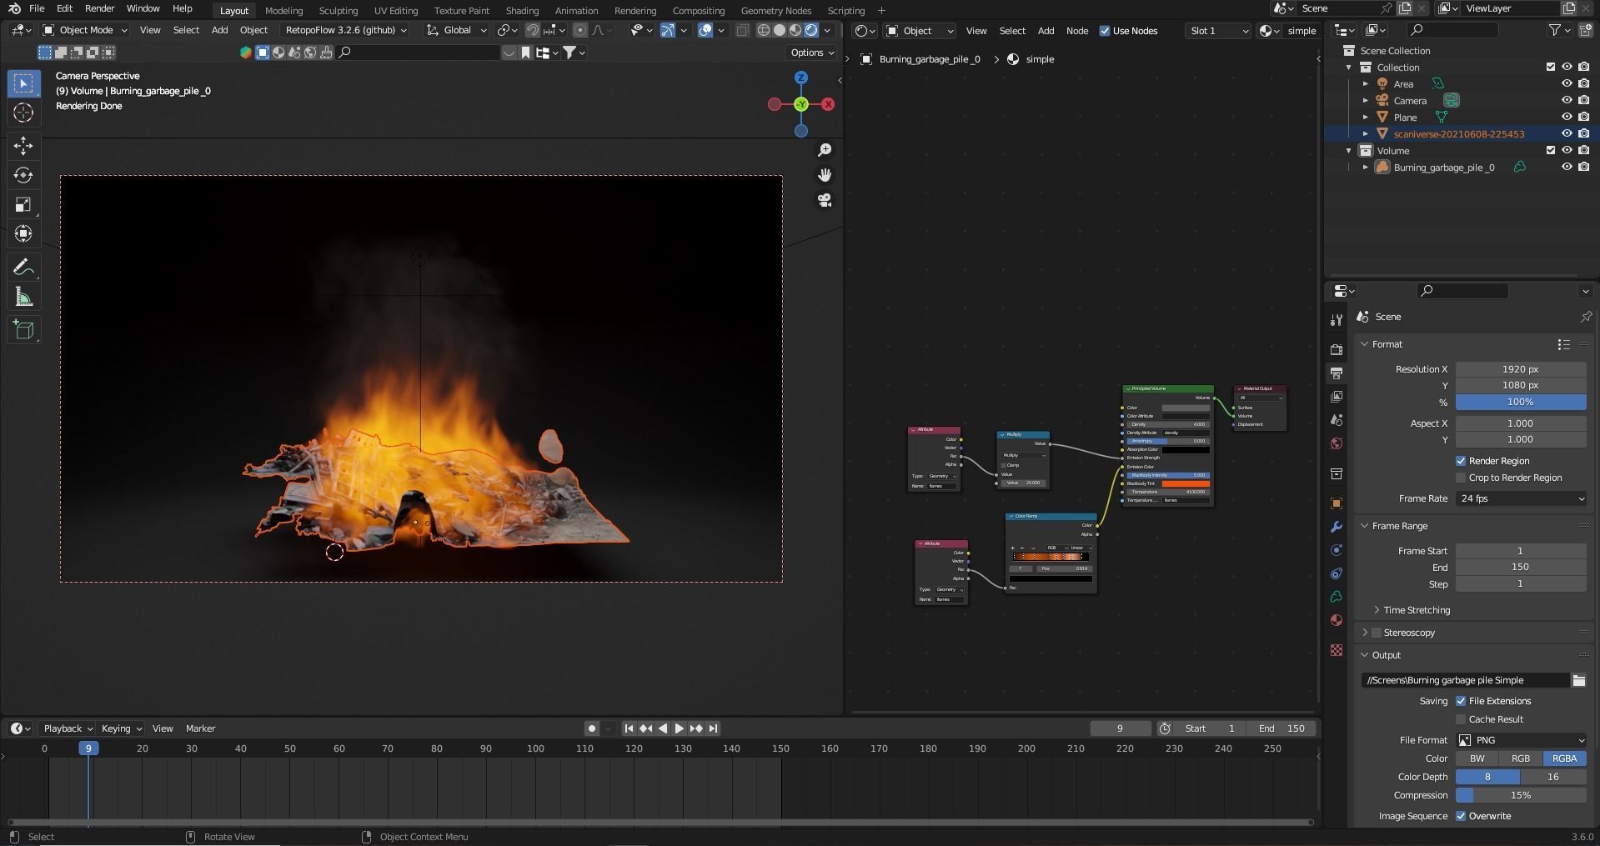Image resolution: width=1600 pixels, height=846 pixels.
Task: Select the Add Cube tool
Action: click(23, 329)
